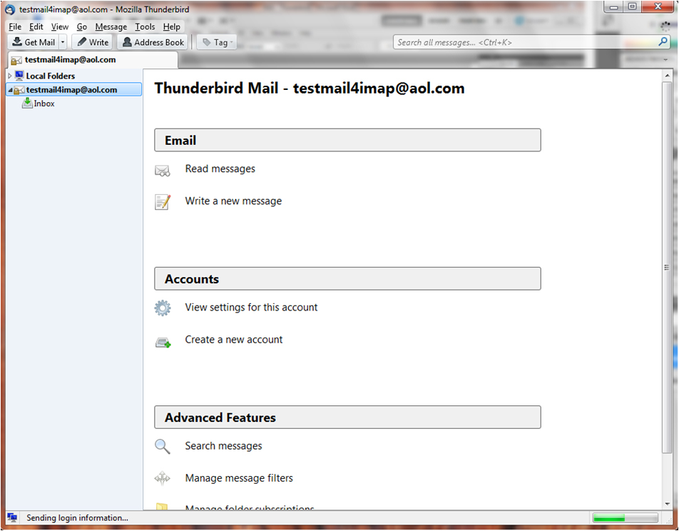
Task: Click the Read messages envelope icon
Action: click(163, 171)
